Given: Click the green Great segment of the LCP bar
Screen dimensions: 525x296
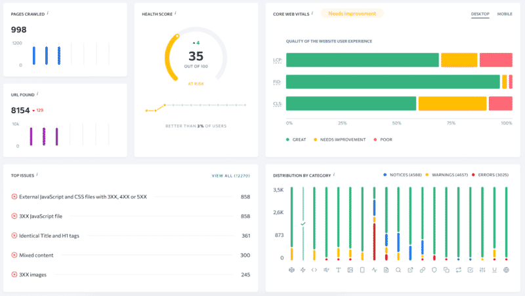Looking at the screenshot, I should tap(362, 60).
